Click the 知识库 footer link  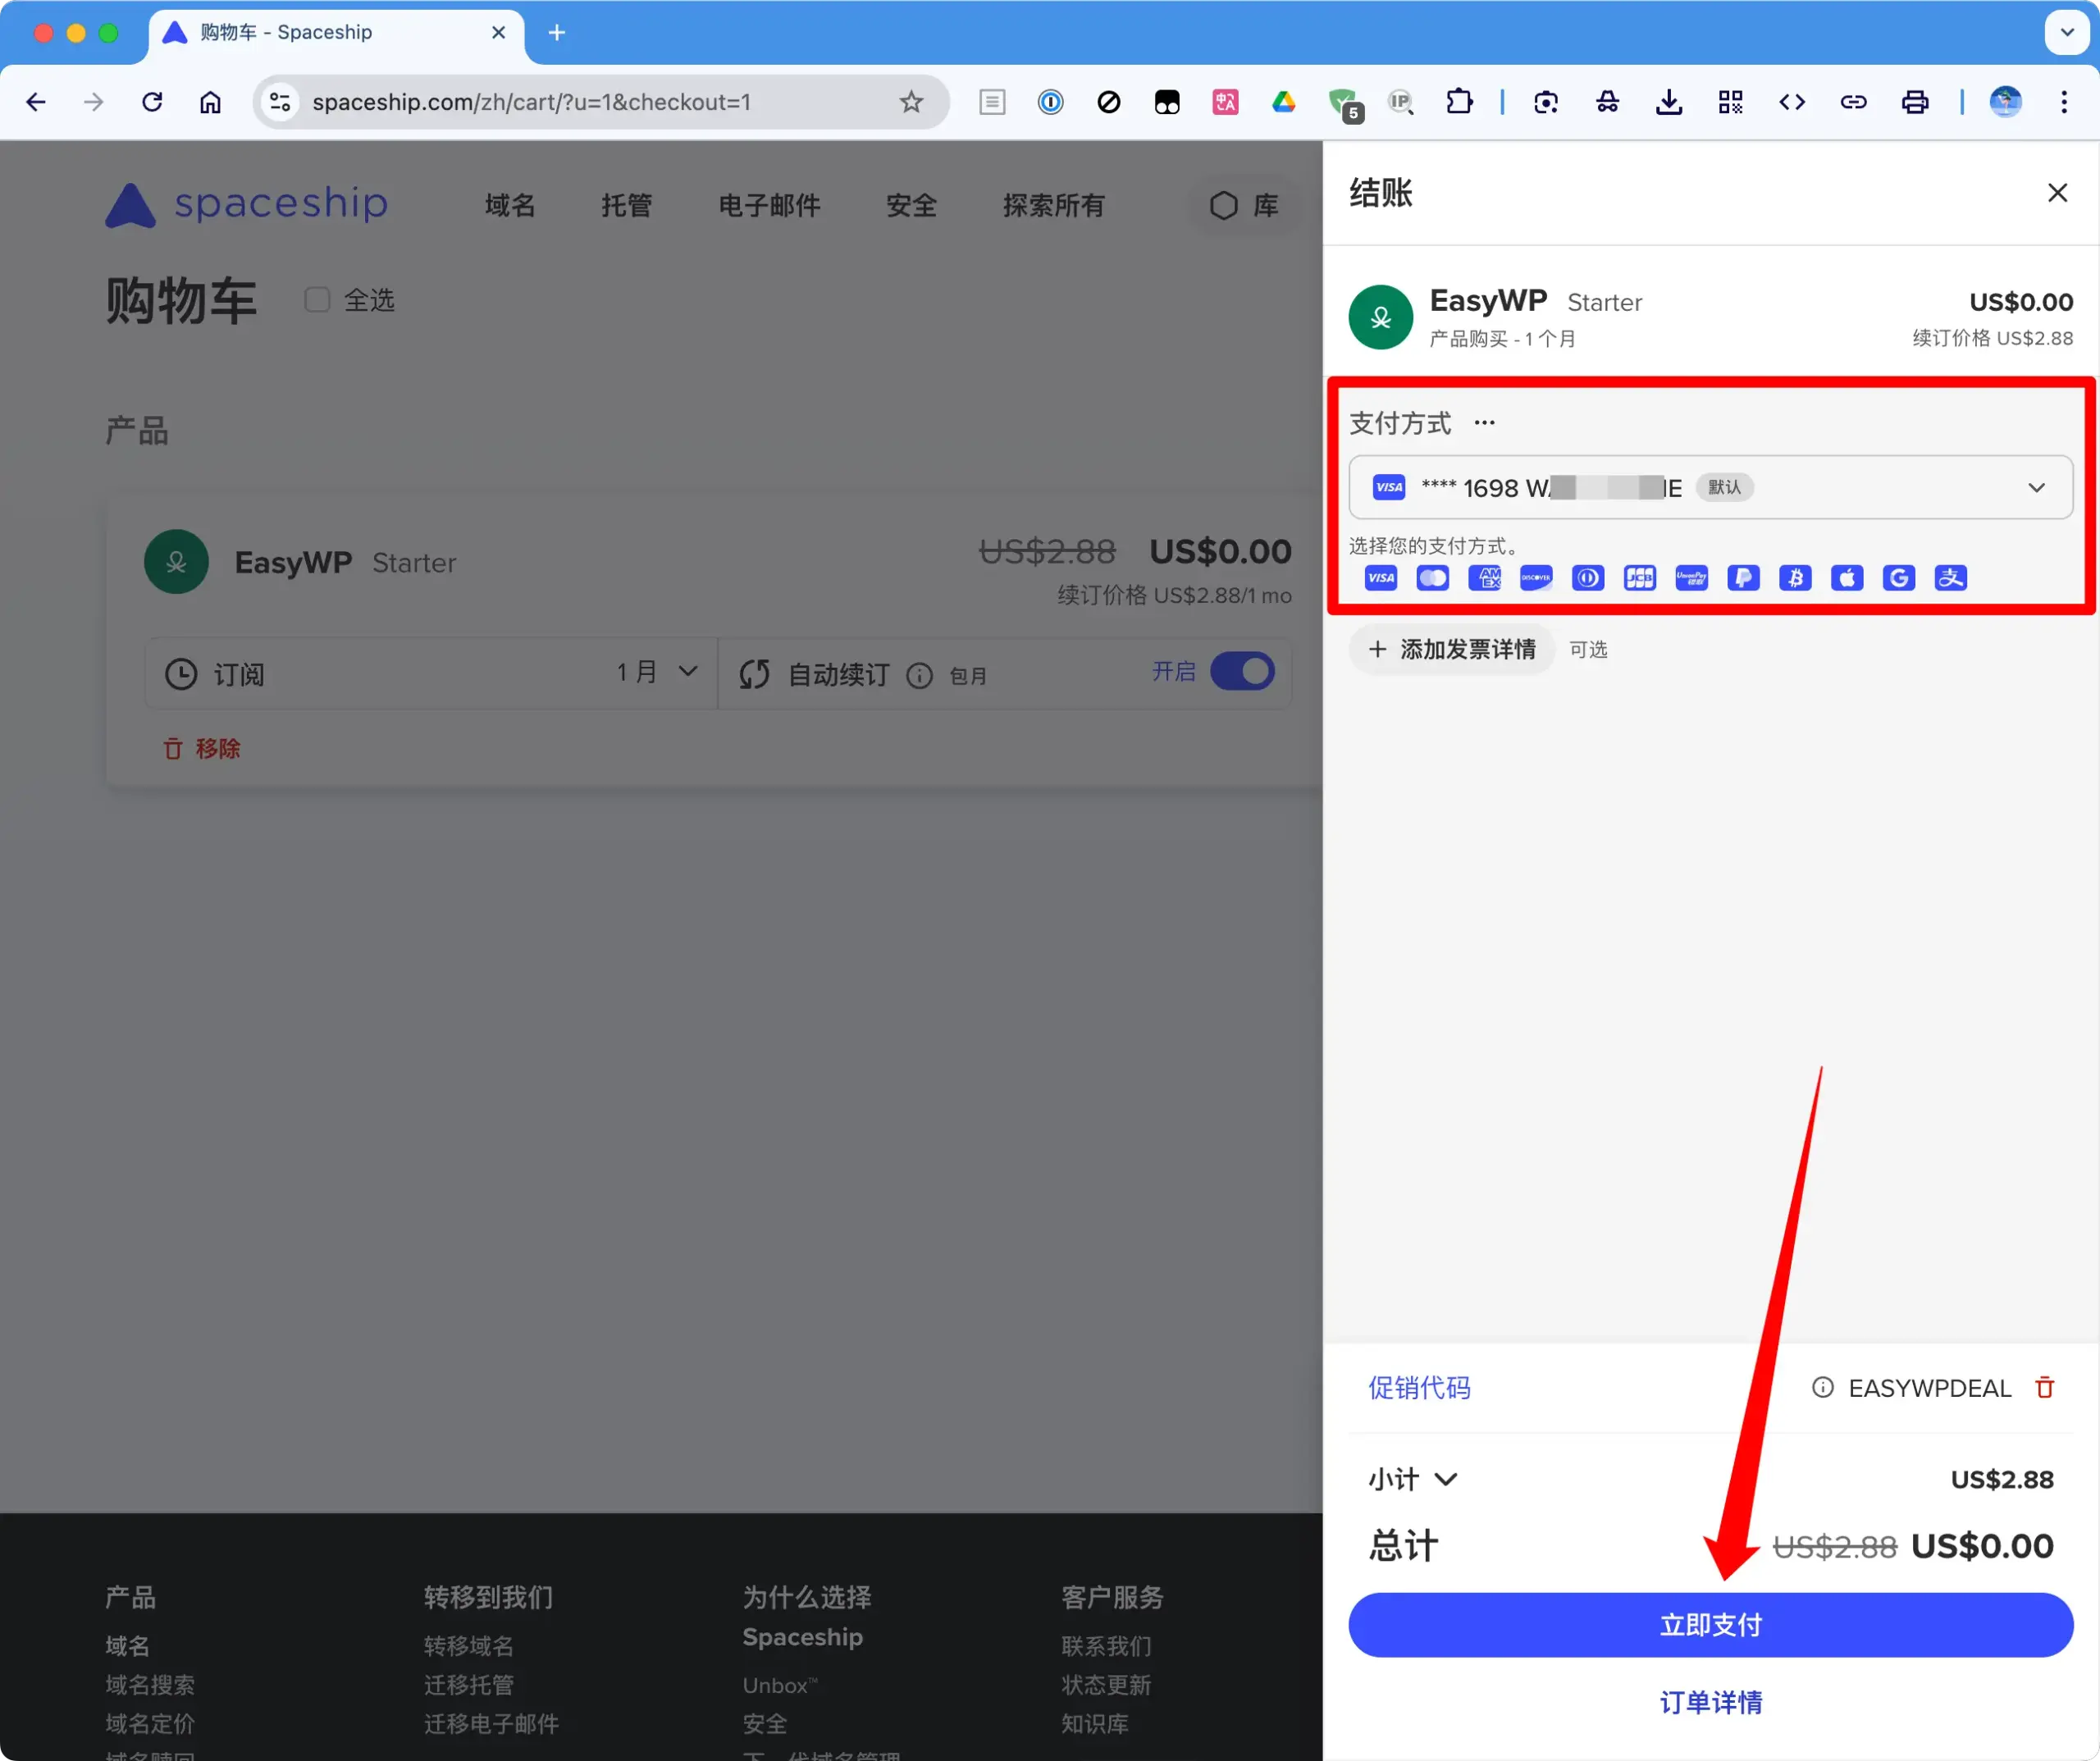pos(1095,1724)
